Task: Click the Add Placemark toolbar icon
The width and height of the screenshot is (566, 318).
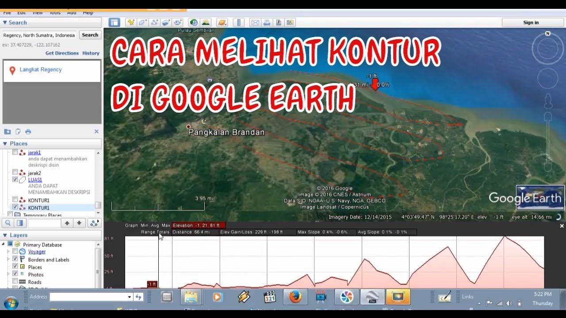Action: coord(130,23)
